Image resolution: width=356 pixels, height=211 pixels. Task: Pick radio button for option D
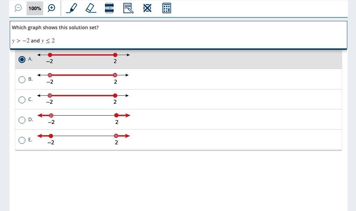(22, 120)
